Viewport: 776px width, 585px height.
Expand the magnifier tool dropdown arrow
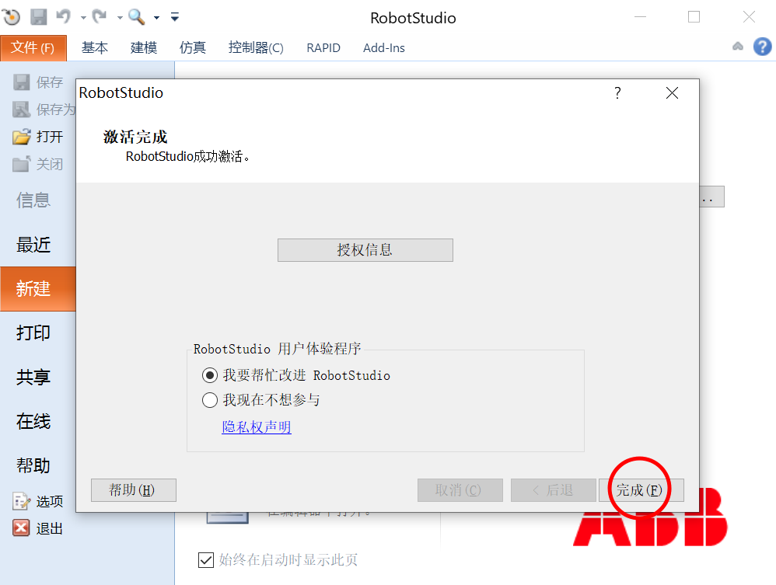point(156,18)
